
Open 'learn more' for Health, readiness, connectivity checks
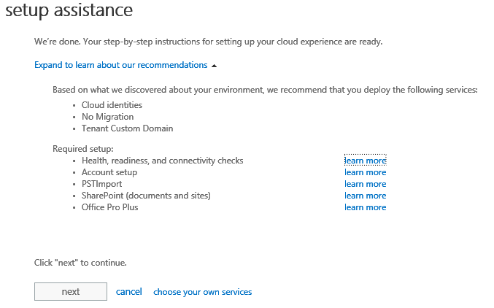coord(365,161)
